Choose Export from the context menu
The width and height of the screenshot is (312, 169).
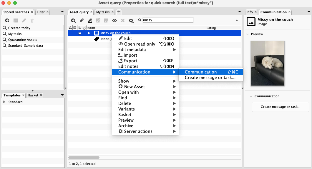click(x=130, y=61)
